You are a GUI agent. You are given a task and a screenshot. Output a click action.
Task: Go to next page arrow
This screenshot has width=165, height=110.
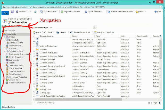coord(160,103)
